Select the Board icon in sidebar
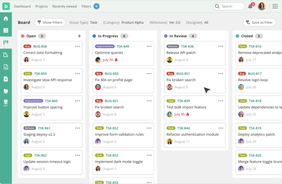This screenshot has width=282, height=184. pyautogui.click(x=6, y=42)
